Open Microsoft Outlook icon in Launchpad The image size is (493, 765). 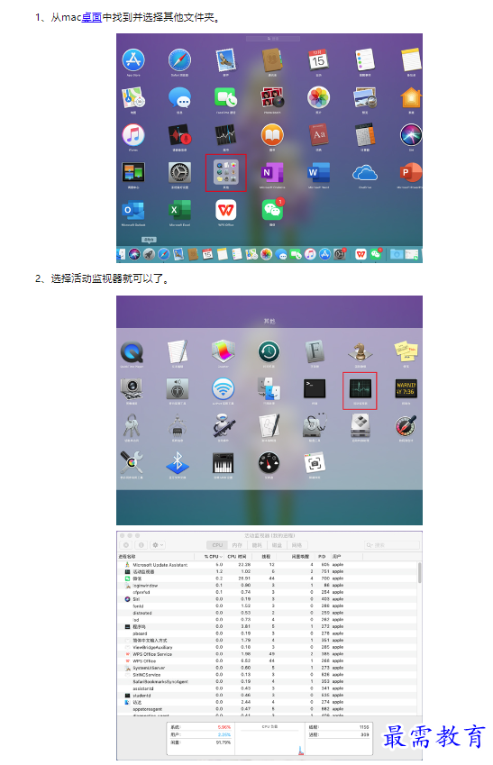tap(133, 210)
